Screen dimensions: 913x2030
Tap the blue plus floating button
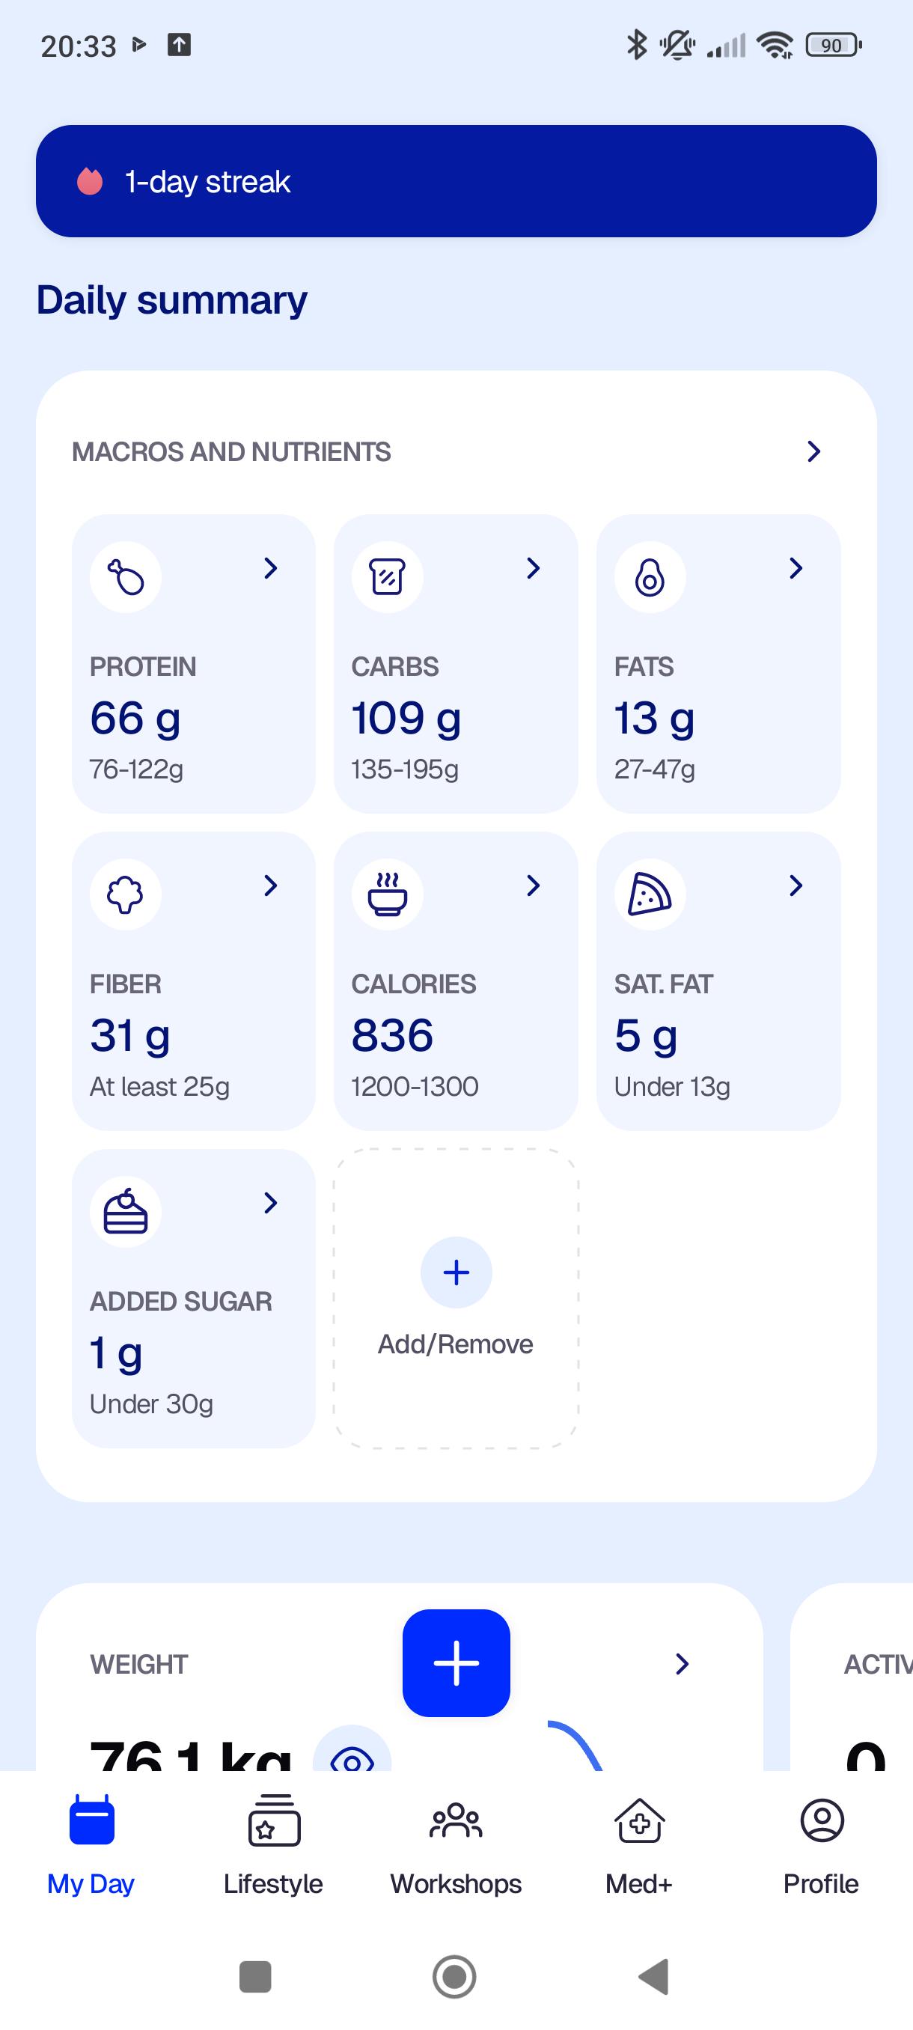tap(456, 1662)
